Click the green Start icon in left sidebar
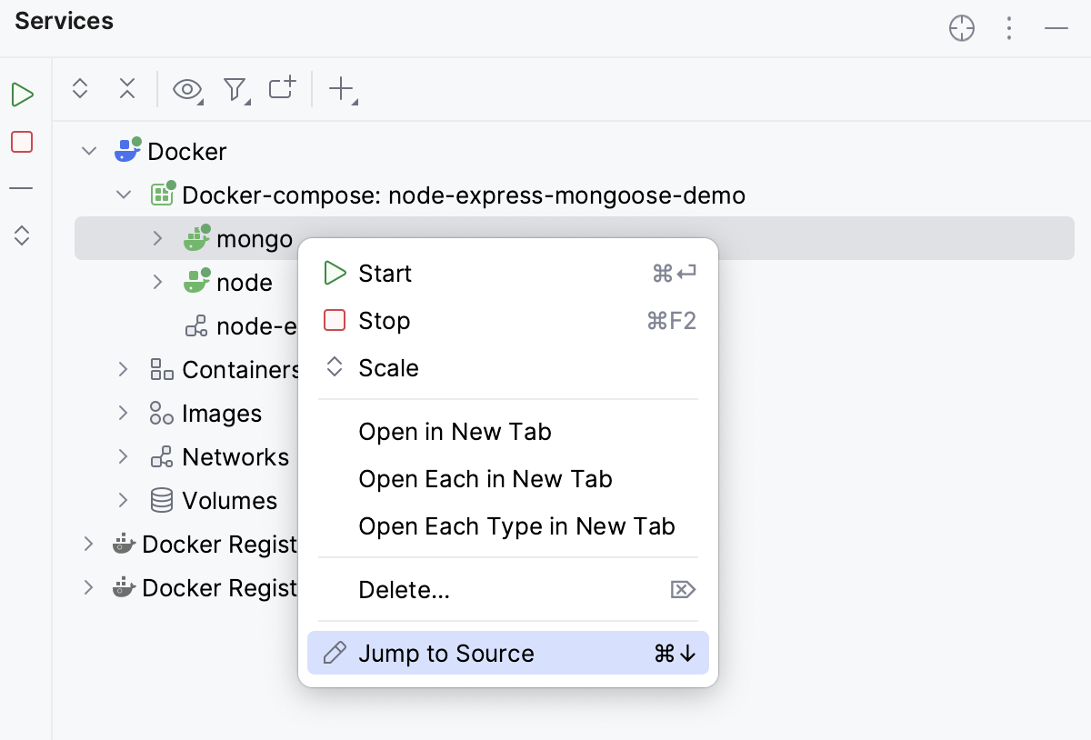Image resolution: width=1091 pixels, height=740 pixels. (x=22, y=94)
